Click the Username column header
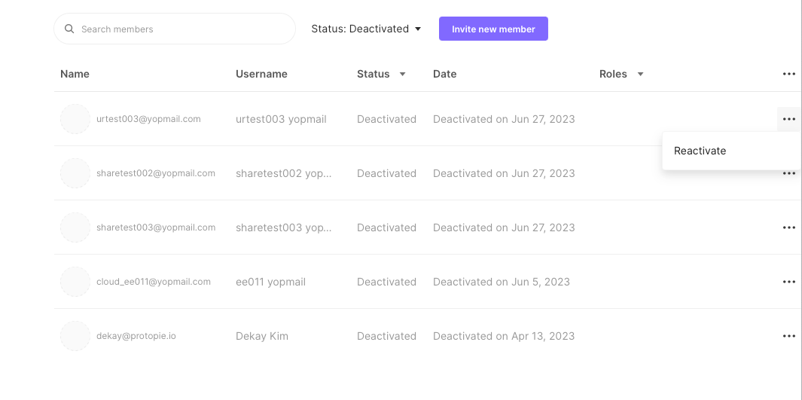 pyautogui.click(x=261, y=74)
